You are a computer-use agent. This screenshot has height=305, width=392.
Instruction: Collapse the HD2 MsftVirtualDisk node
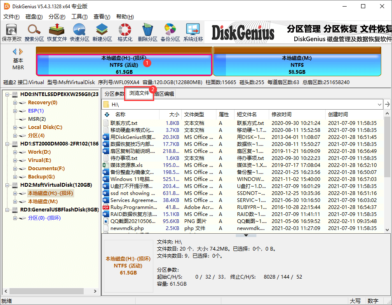tap(7, 185)
